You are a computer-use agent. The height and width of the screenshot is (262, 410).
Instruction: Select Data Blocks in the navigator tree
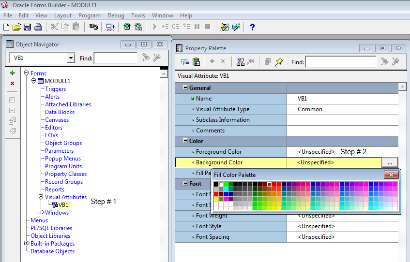pos(60,112)
